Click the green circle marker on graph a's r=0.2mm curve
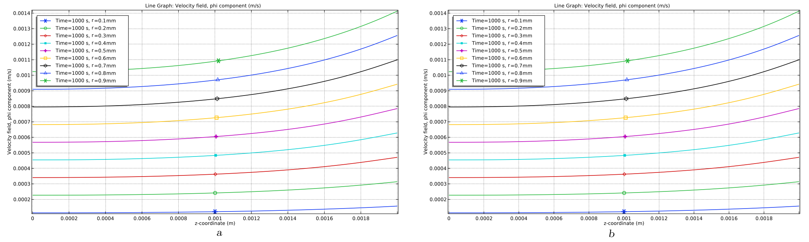Screen dimensions: 809x242 pyautogui.click(x=215, y=193)
